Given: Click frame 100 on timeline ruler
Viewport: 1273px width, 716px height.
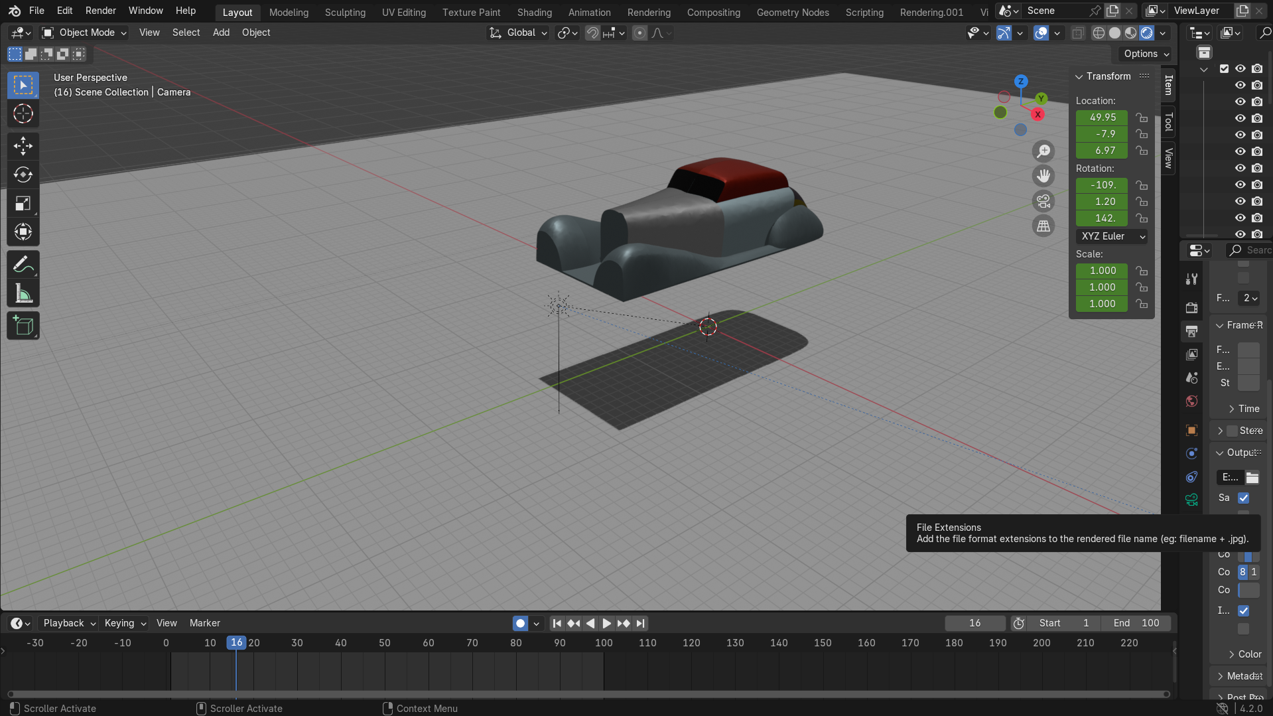Looking at the screenshot, I should pos(604,643).
